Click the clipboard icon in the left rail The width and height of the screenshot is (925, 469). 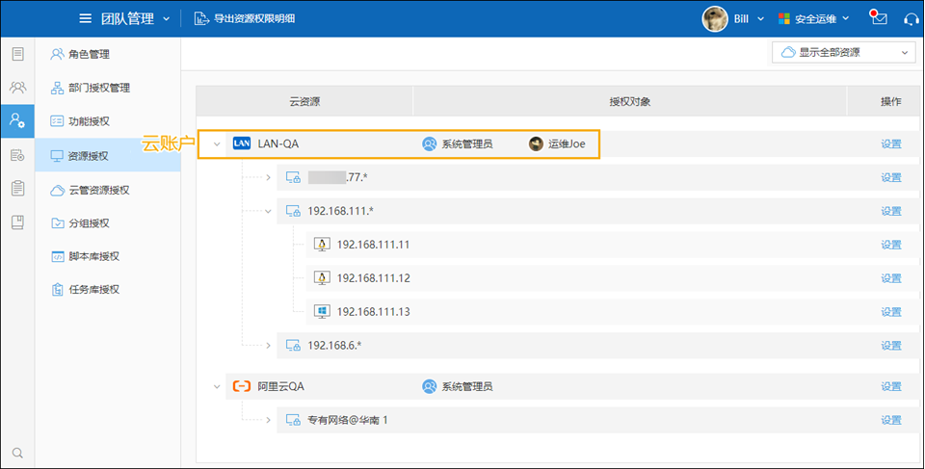pos(17,188)
